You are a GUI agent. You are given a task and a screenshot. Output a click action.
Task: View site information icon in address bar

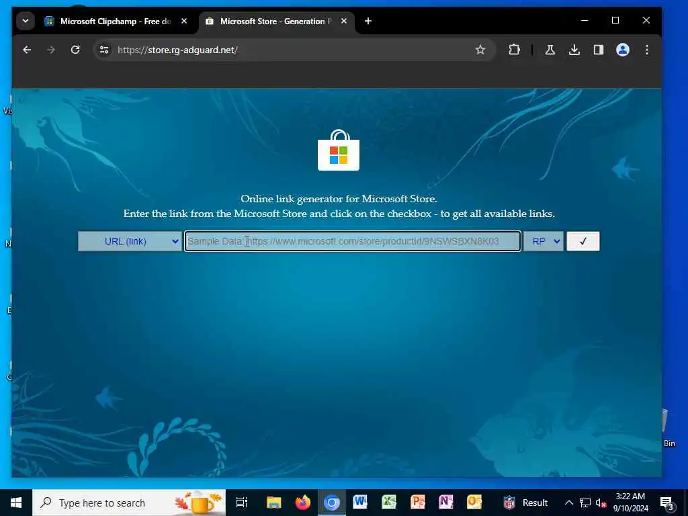[104, 50]
